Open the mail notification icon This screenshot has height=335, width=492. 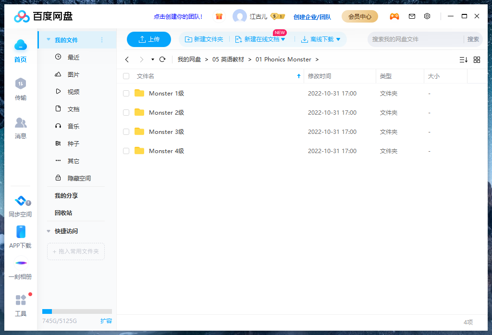[412, 16]
